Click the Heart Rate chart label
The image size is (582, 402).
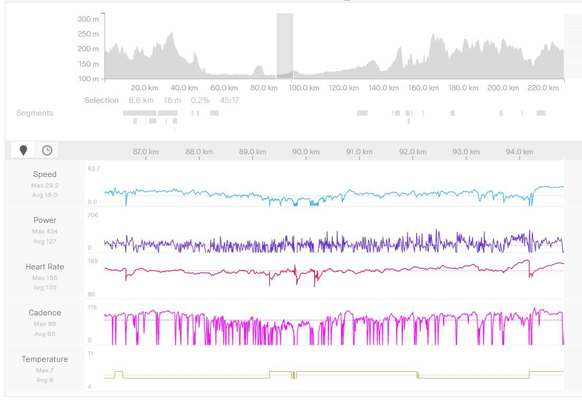(x=45, y=267)
